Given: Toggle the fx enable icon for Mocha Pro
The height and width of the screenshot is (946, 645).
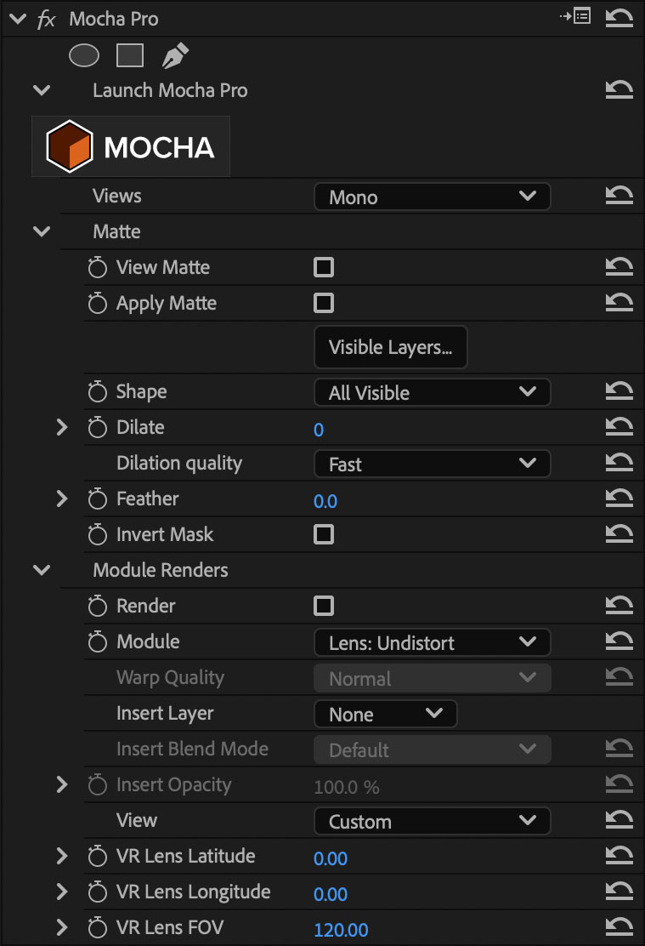Looking at the screenshot, I should 47,19.
